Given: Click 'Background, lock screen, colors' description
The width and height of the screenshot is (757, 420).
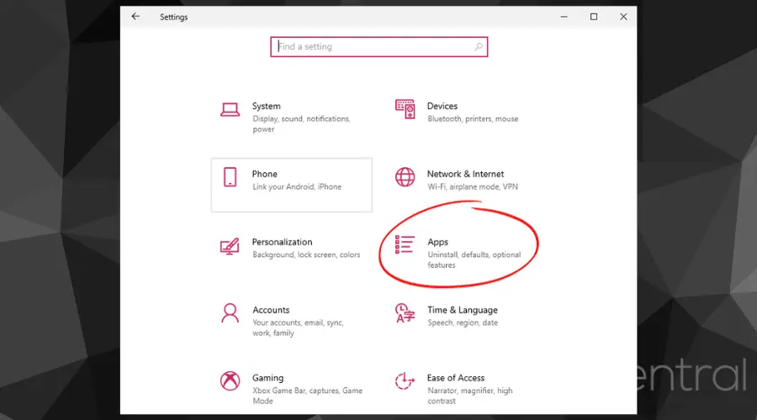Looking at the screenshot, I should point(306,255).
